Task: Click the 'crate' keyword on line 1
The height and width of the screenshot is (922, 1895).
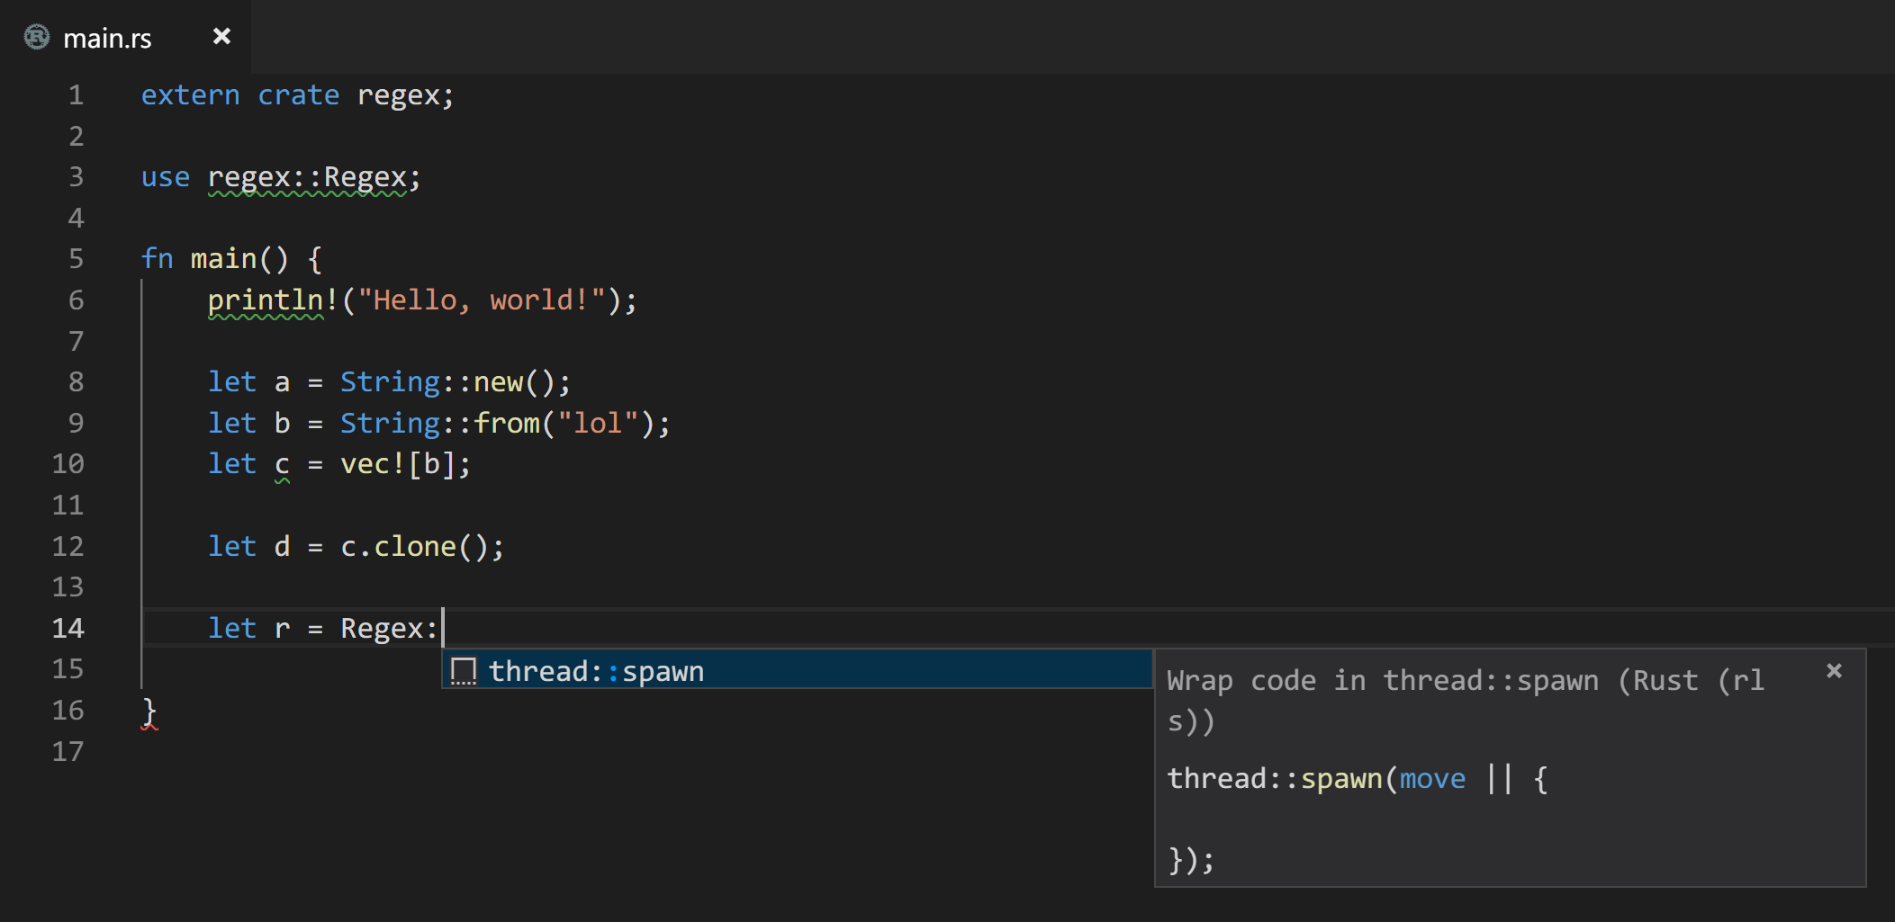Action: point(299,95)
